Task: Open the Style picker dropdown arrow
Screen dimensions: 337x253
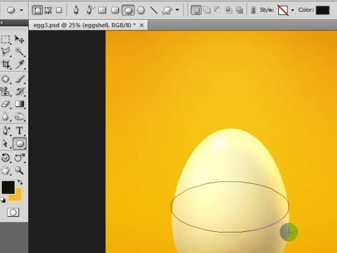Action: (292, 10)
